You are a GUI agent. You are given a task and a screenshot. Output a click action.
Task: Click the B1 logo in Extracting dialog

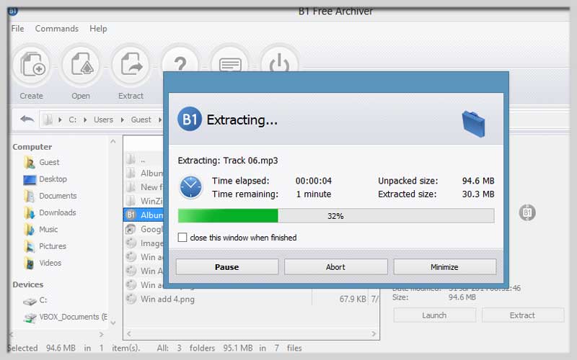tap(190, 119)
